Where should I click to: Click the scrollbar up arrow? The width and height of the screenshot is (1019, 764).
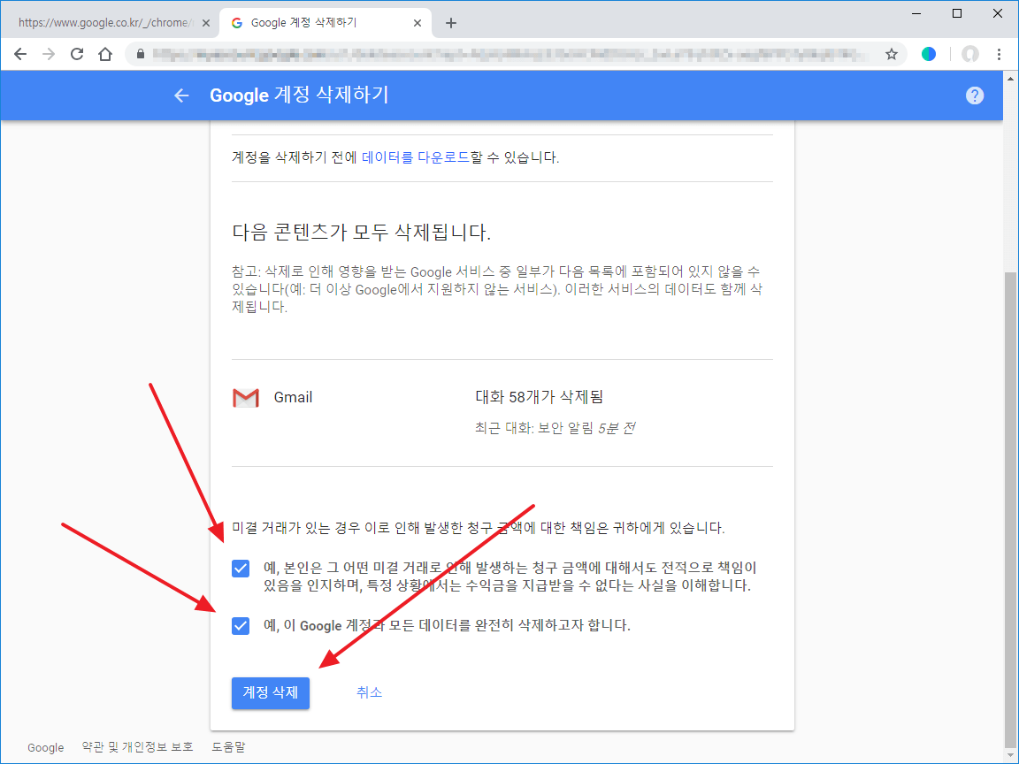coord(1010,80)
